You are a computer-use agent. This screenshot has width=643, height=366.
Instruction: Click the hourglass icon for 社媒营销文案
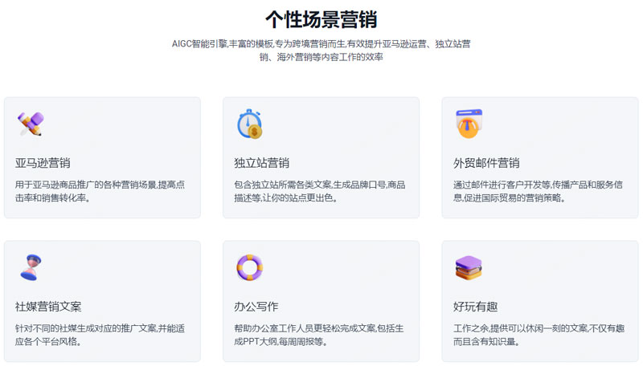click(x=31, y=267)
